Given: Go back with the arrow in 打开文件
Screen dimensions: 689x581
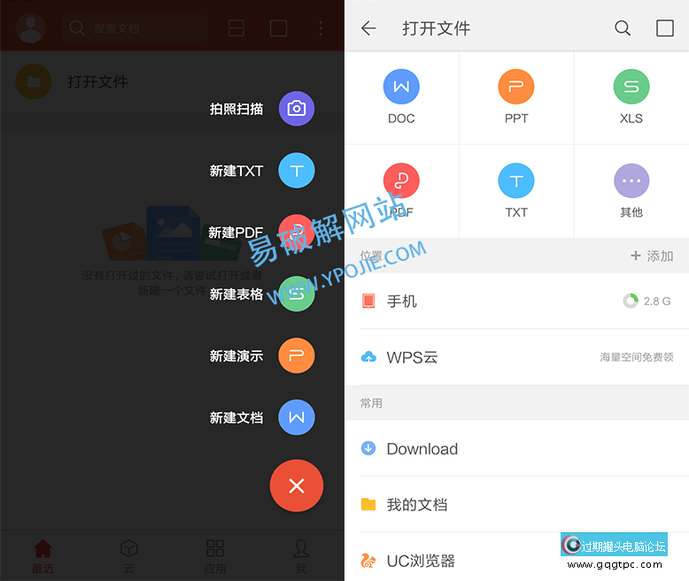Looking at the screenshot, I should click(x=368, y=28).
